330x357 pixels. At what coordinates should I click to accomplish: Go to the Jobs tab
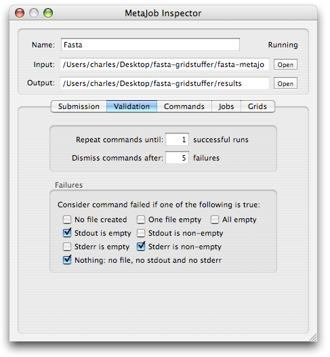[226, 106]
